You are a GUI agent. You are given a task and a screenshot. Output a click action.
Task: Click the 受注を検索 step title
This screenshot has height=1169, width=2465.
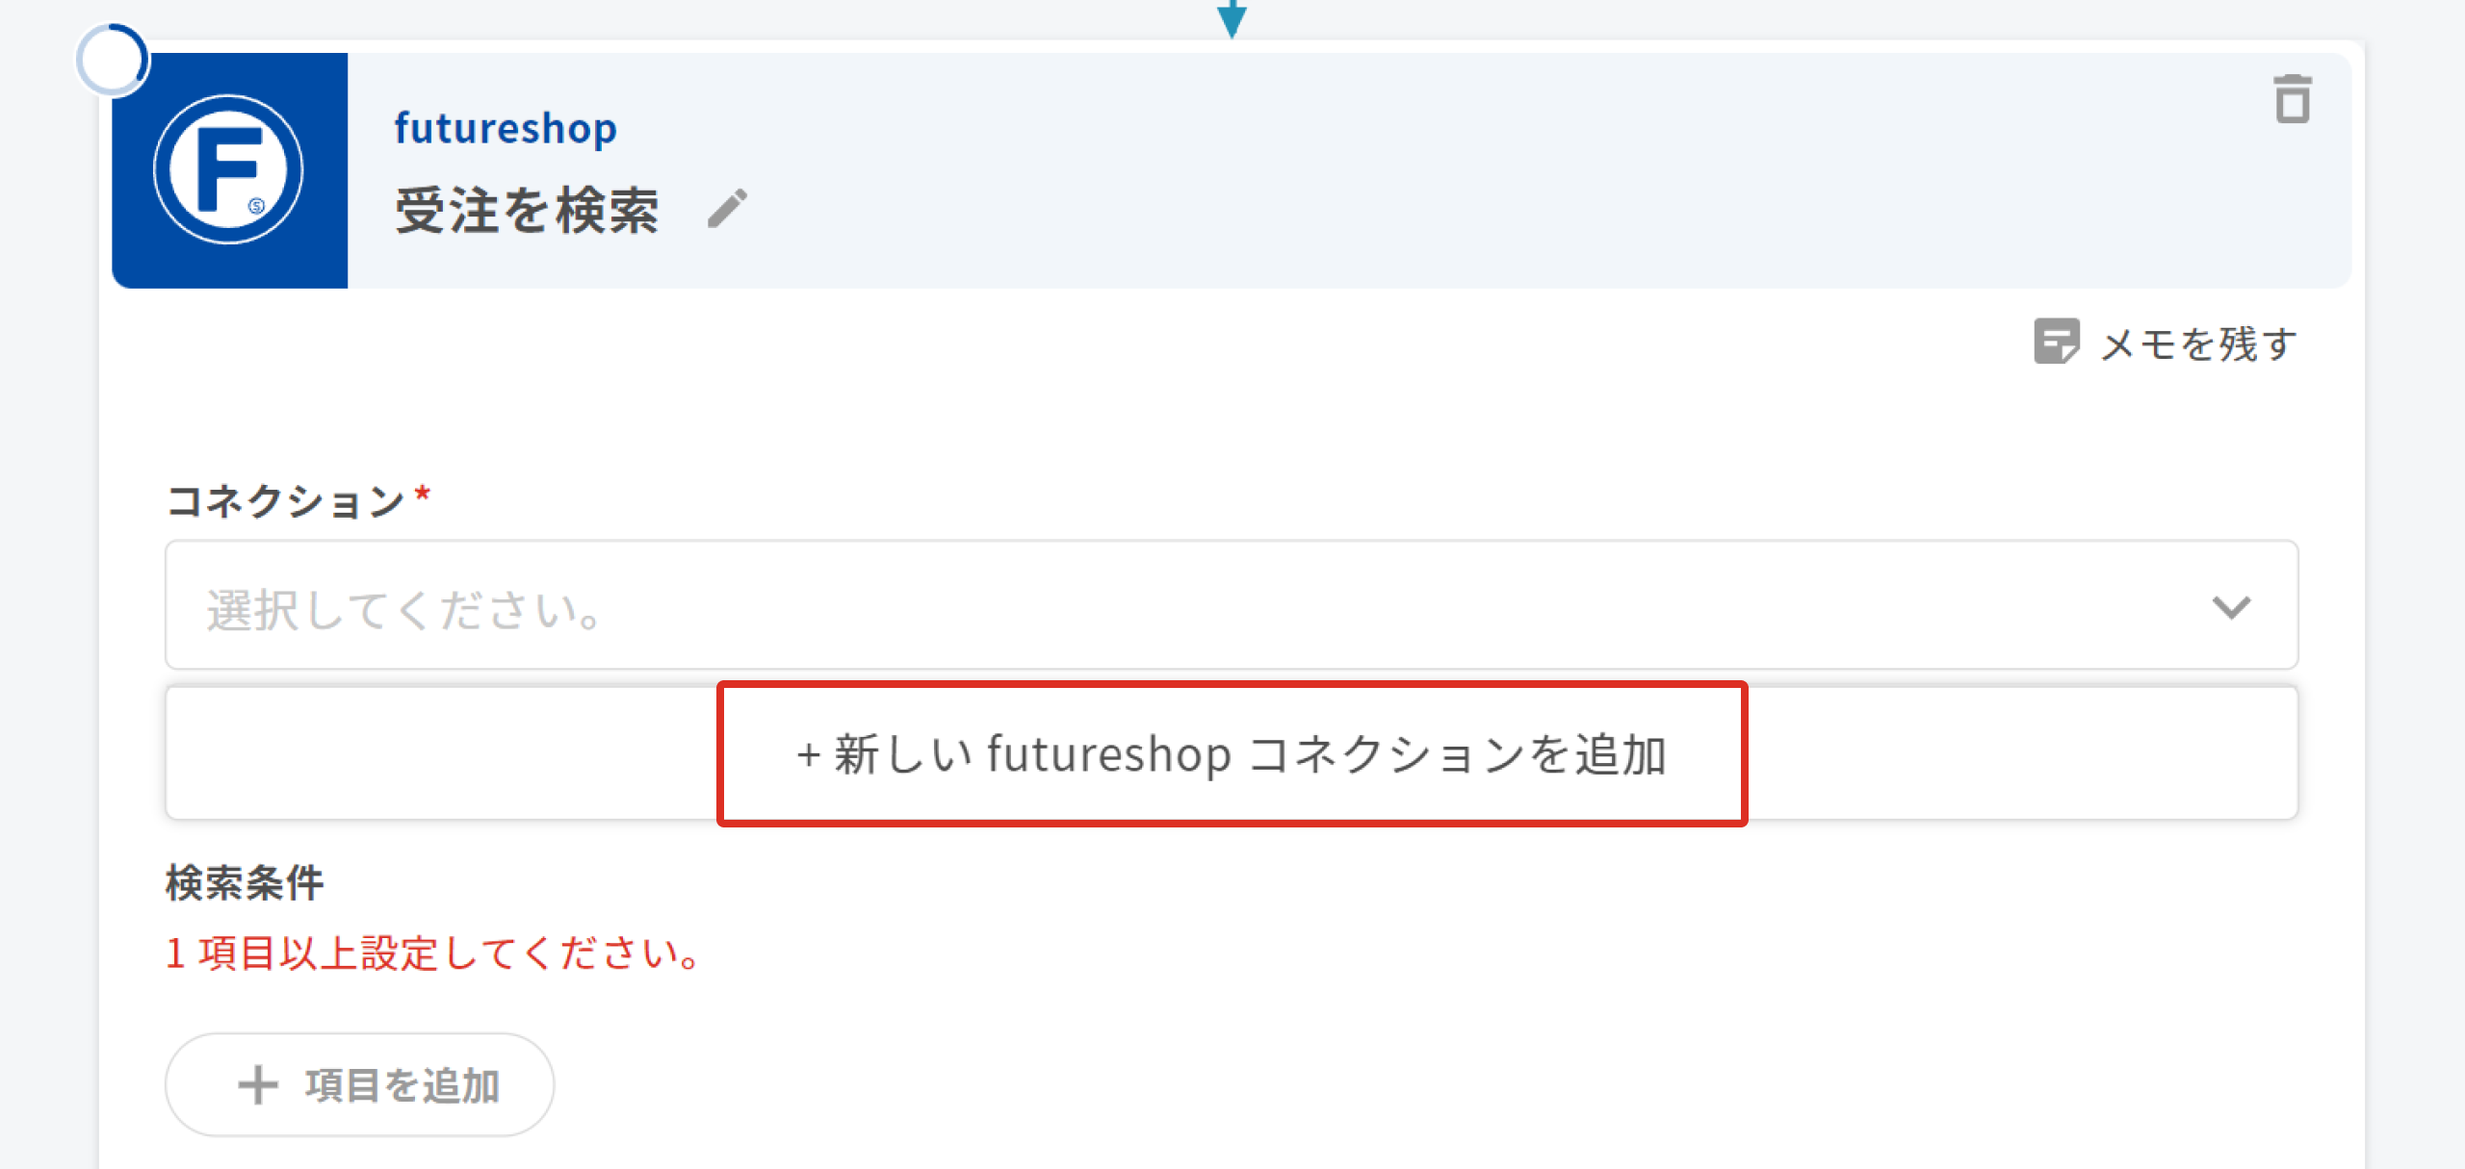528,211
